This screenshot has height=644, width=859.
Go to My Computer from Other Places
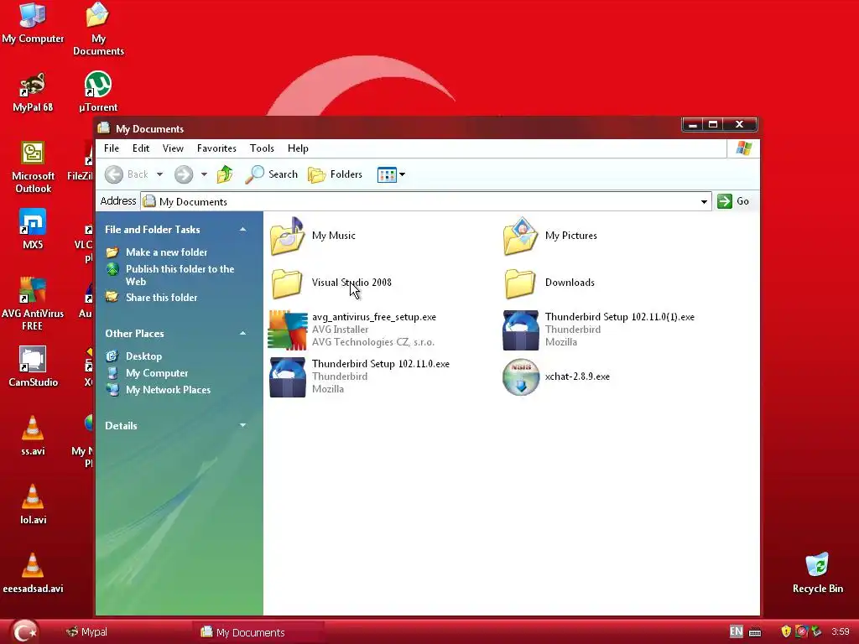157,373
